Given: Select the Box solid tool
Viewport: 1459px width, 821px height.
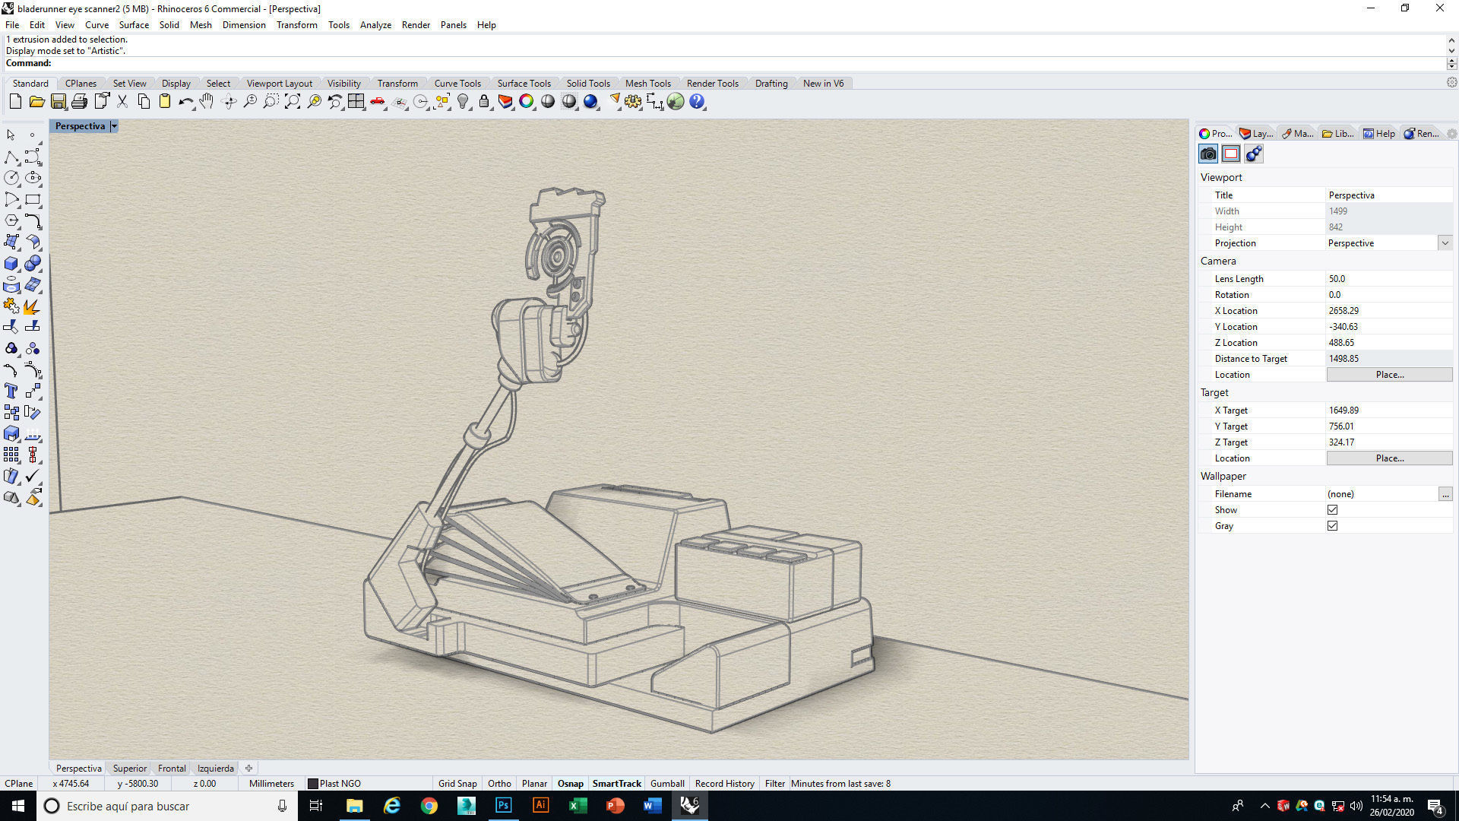Looking at the screenshot, I should 11,264.
